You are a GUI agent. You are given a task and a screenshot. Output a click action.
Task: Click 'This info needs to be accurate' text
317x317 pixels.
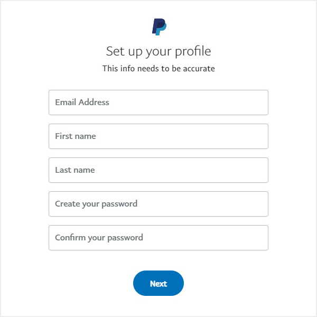158,69
